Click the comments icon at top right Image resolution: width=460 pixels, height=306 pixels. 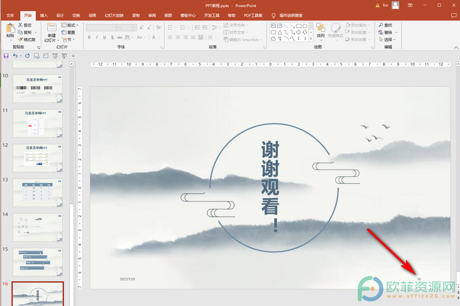453,15
